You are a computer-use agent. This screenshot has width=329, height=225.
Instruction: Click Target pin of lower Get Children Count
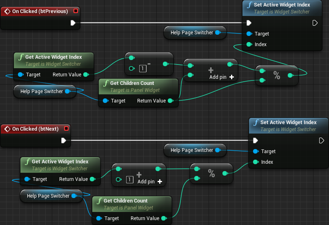(99, 218)
